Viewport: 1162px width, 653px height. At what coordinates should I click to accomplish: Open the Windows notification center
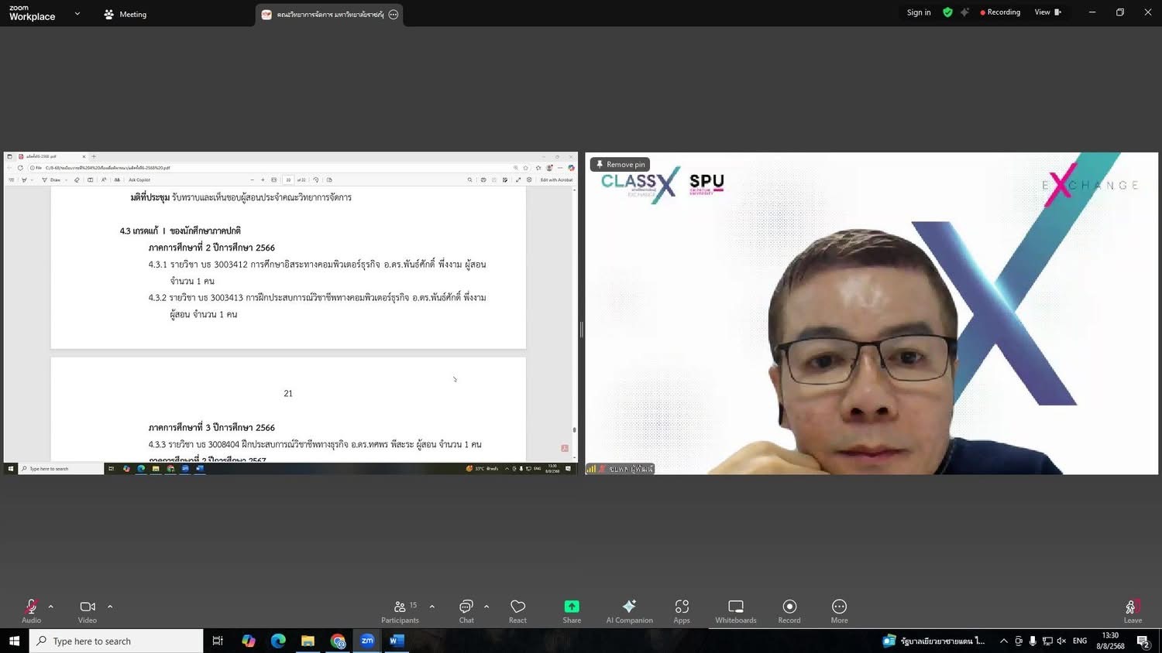point(1143,641)
